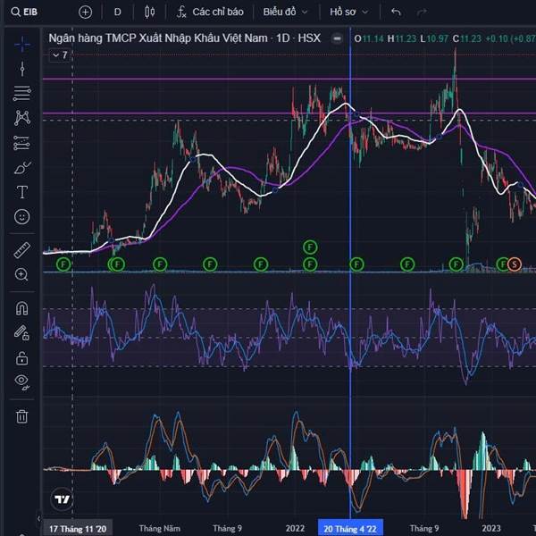This screenshot has width=536, height=536.
Task: Open the Fibonacci retracement tools
Action: [x=21, y=94]
